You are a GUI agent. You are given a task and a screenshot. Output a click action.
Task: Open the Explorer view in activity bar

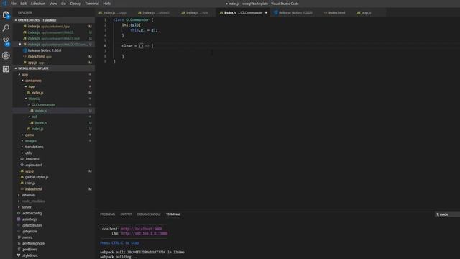[6, 14]
